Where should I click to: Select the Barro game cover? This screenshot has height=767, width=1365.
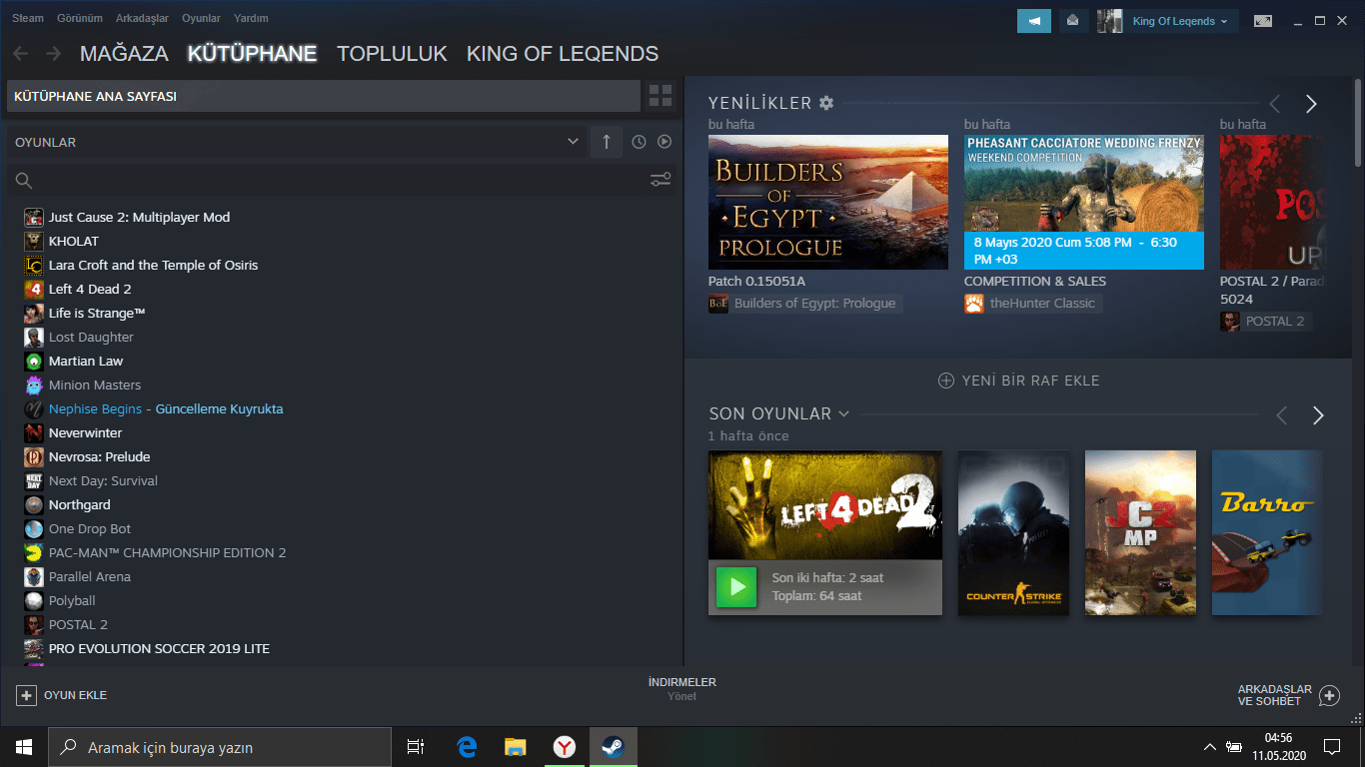[x=1267, y=532]
